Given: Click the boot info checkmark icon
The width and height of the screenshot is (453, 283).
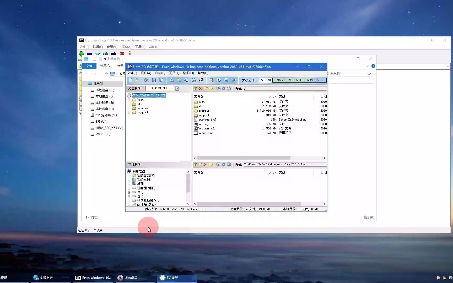Looking at the screenshot, I should [x=177, y=89].
